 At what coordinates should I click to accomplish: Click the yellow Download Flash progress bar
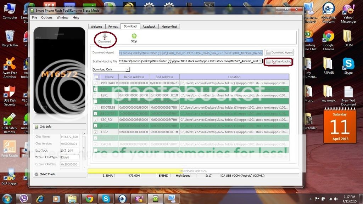[x=135, y=171]
